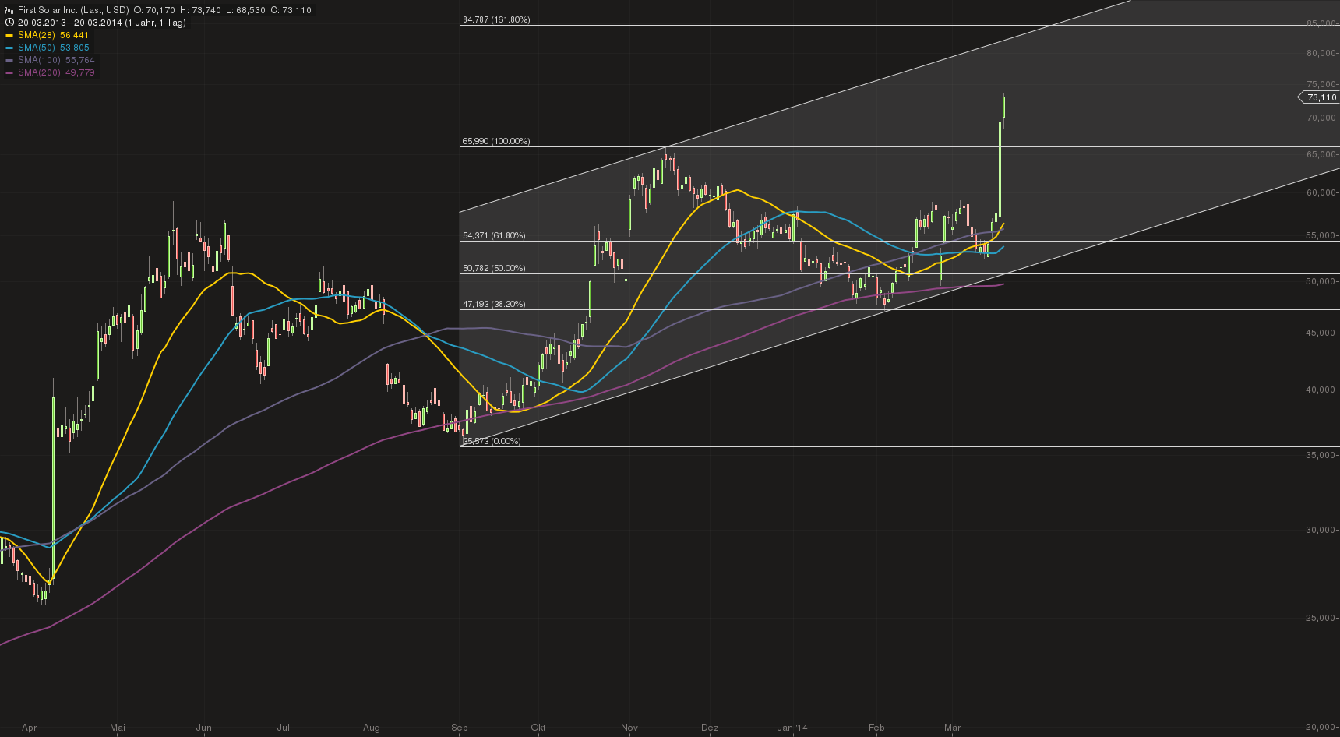Select the 73,110 price tag on the axis
This screenshot has width=1340, height=737.
pyautogui.click(x=1320, y=97)
